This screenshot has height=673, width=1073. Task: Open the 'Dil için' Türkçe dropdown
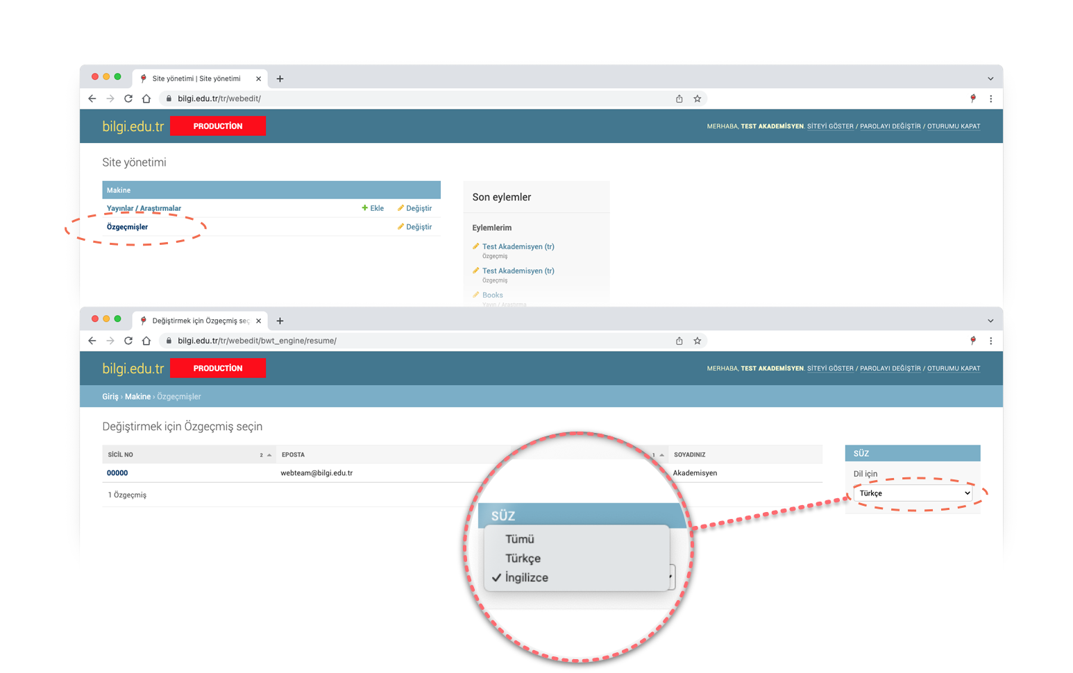pos(913,493)
